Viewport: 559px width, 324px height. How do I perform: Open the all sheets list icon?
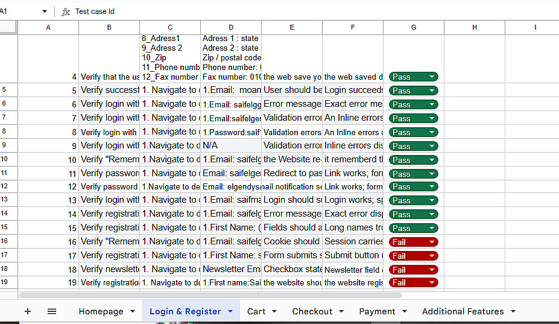point(52,311)
